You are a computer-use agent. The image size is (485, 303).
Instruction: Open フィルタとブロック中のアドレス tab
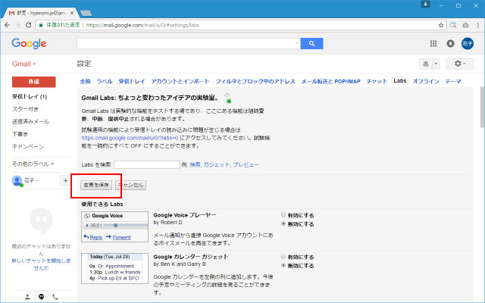tap(255, 81)
